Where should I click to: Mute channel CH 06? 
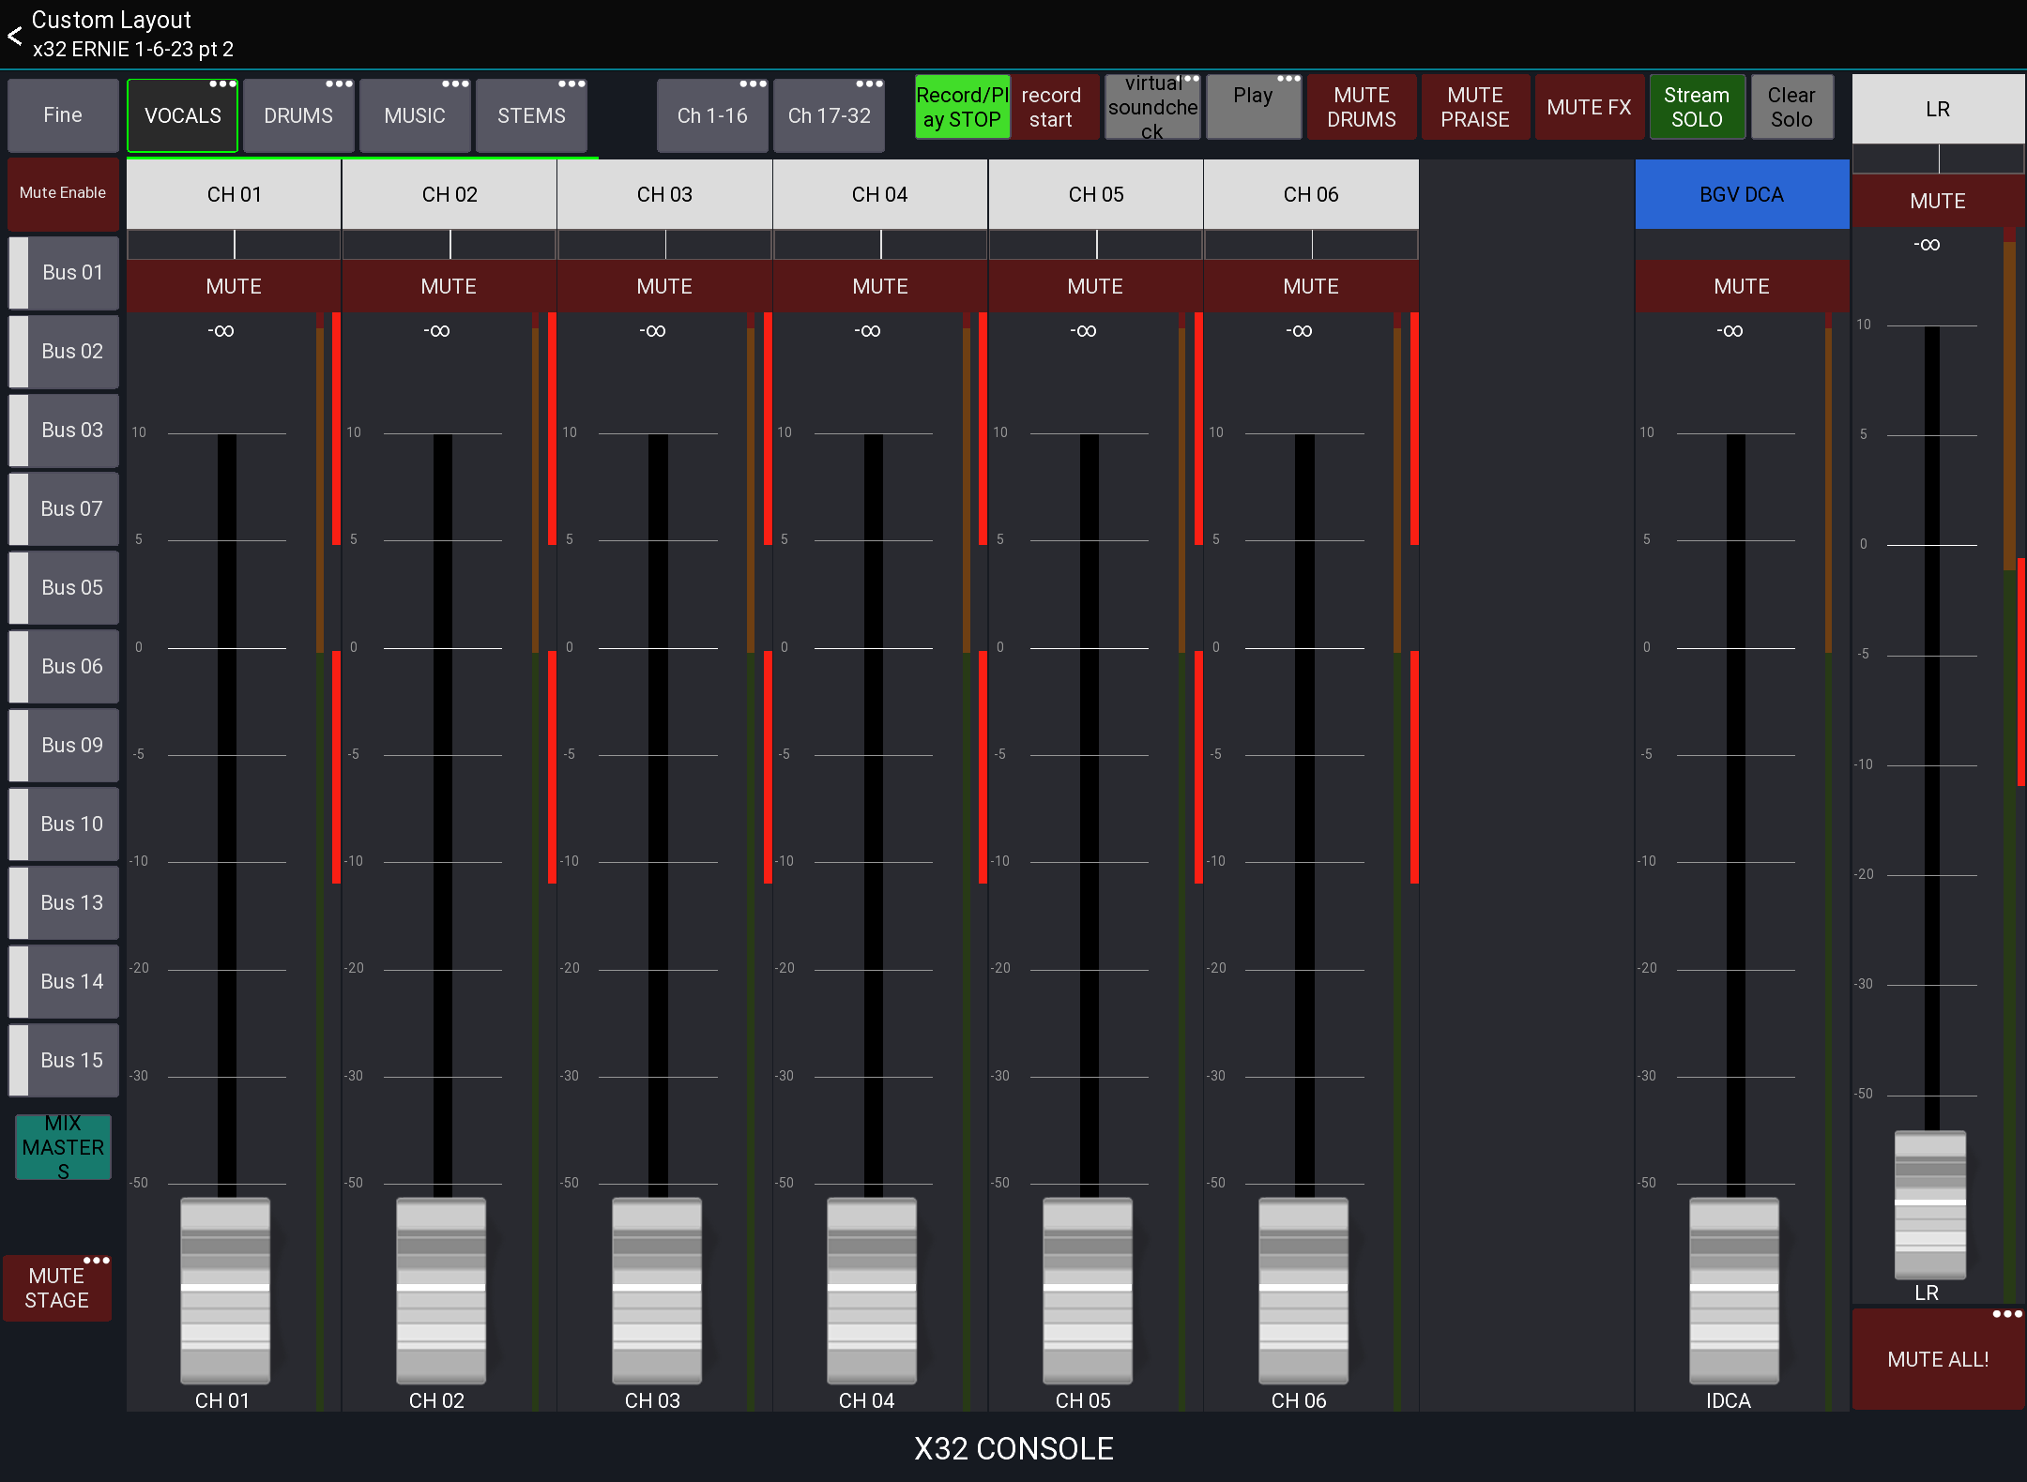(x=1311, y=286)
